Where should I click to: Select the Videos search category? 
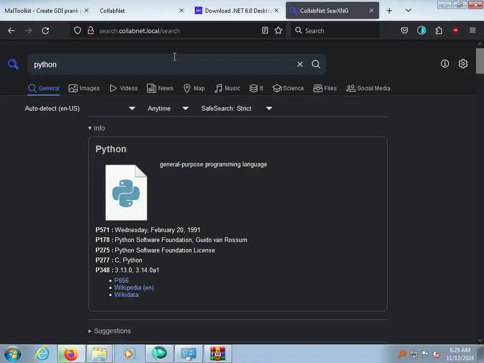[123, 88]
